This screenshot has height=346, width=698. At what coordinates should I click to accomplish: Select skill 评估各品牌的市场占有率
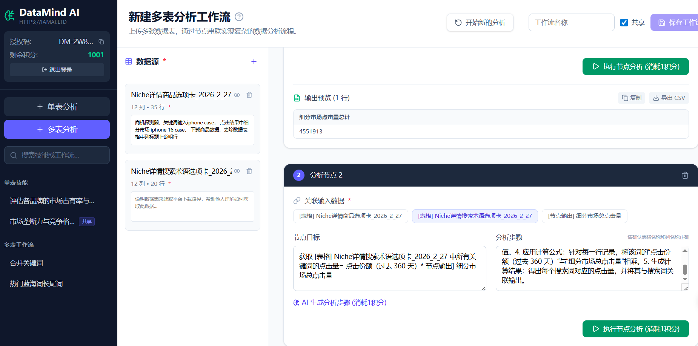52,201
